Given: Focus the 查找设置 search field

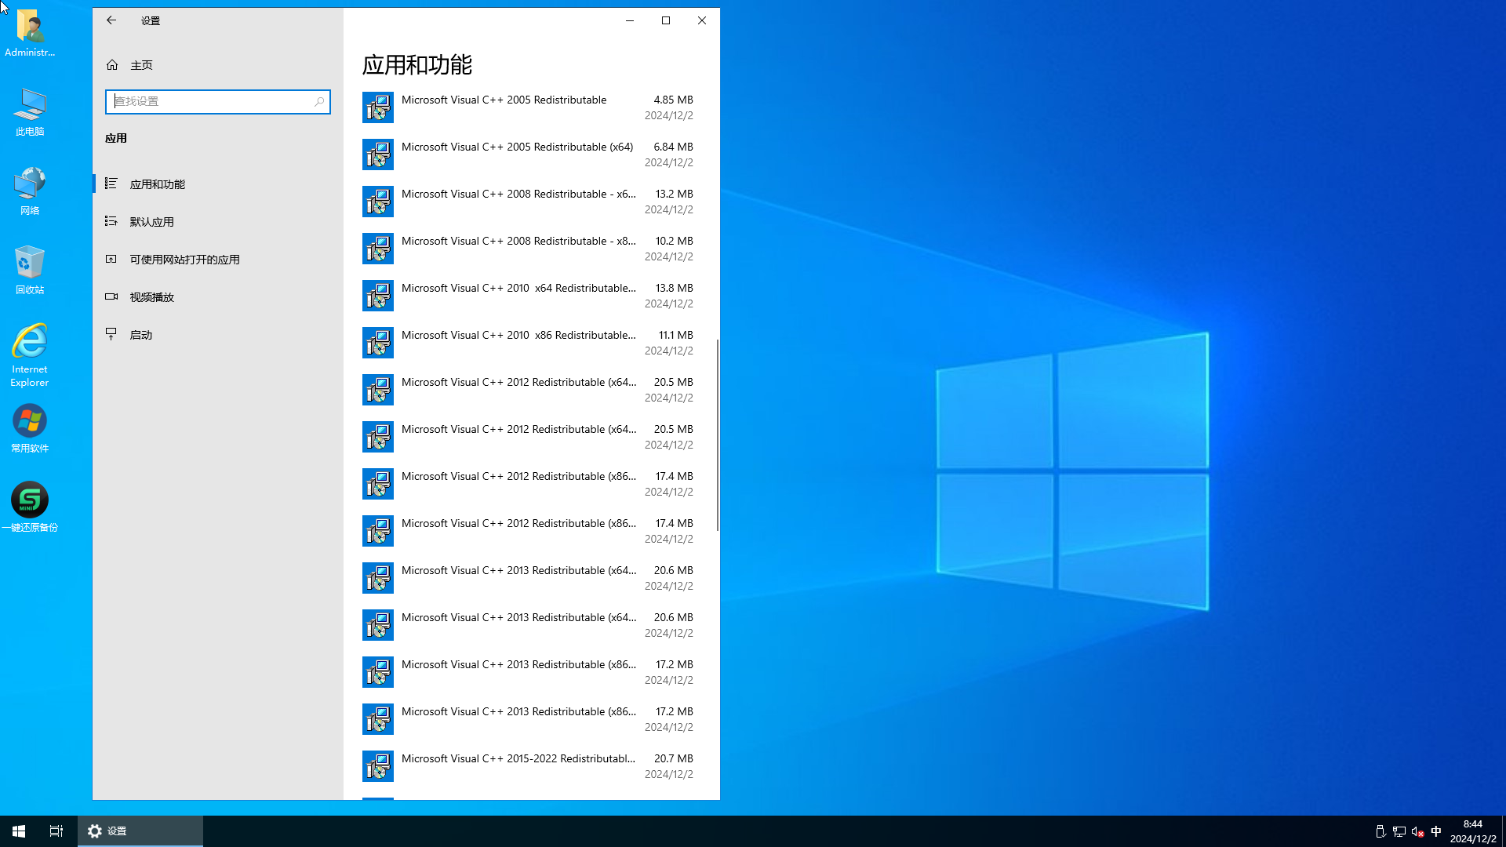Looking at the screenshot, I should click(x=218, y=102).
